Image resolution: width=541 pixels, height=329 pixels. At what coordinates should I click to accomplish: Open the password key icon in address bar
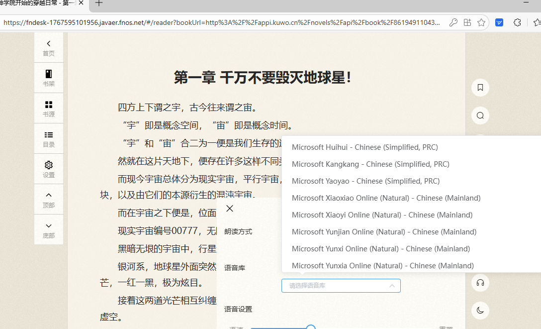453,23
